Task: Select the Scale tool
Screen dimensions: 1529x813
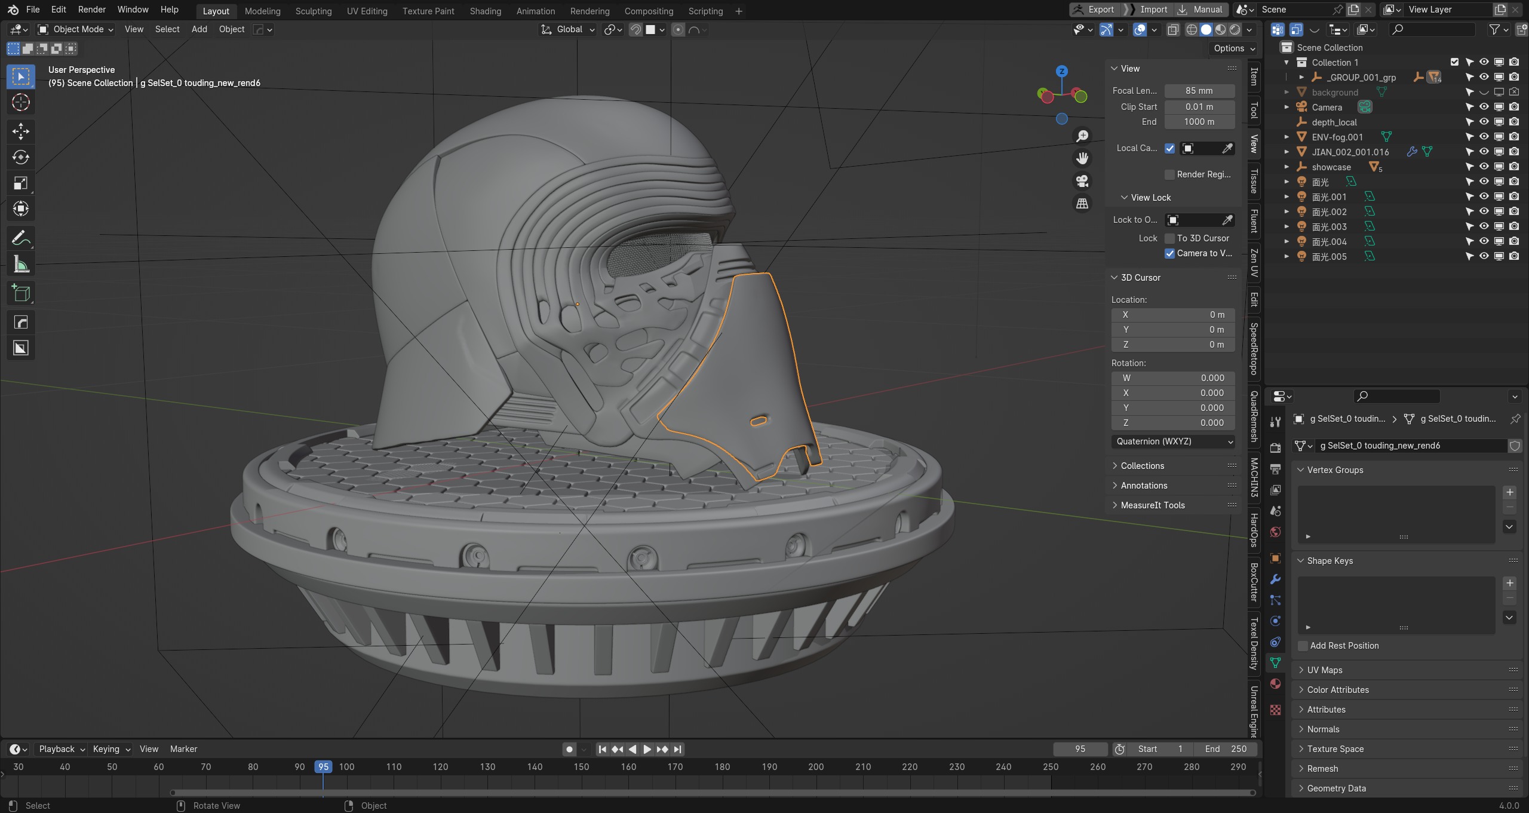Action: tap(21, 183)
